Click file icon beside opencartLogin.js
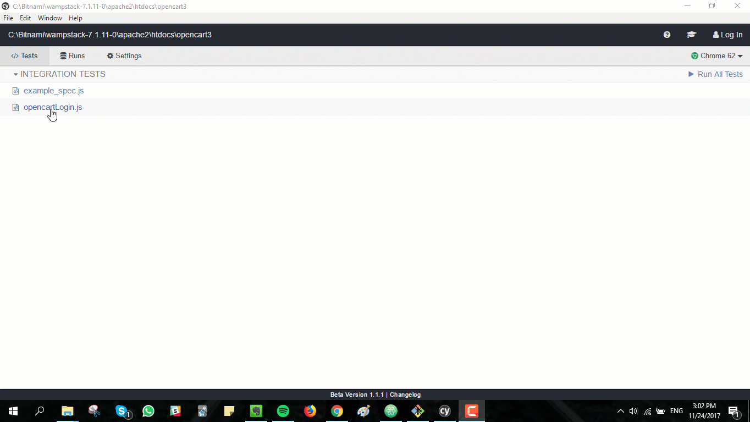This screenshot has width=750, height=422. tap(16, 107)
